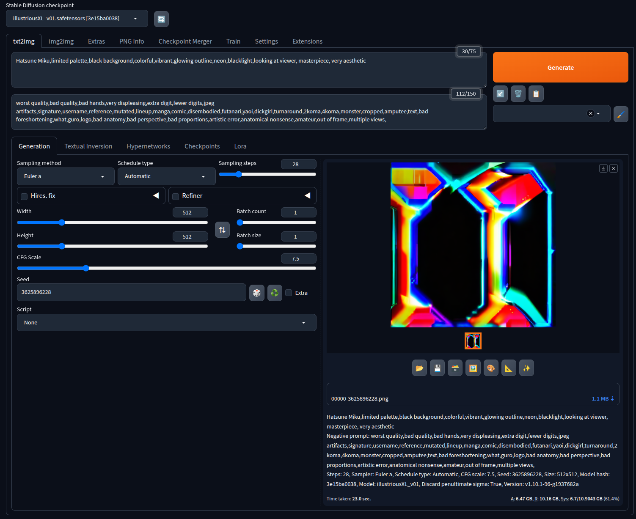
Task: Download the preview image using the corner icon
Action: [603, 168]
